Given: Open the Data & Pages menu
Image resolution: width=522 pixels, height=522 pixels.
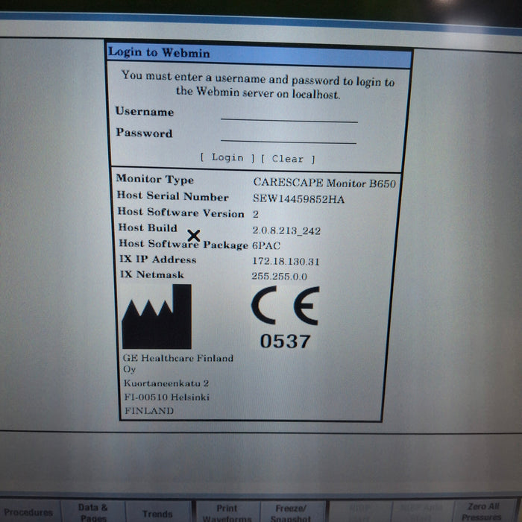Looking at the screenshot, I should coord(93,512).
